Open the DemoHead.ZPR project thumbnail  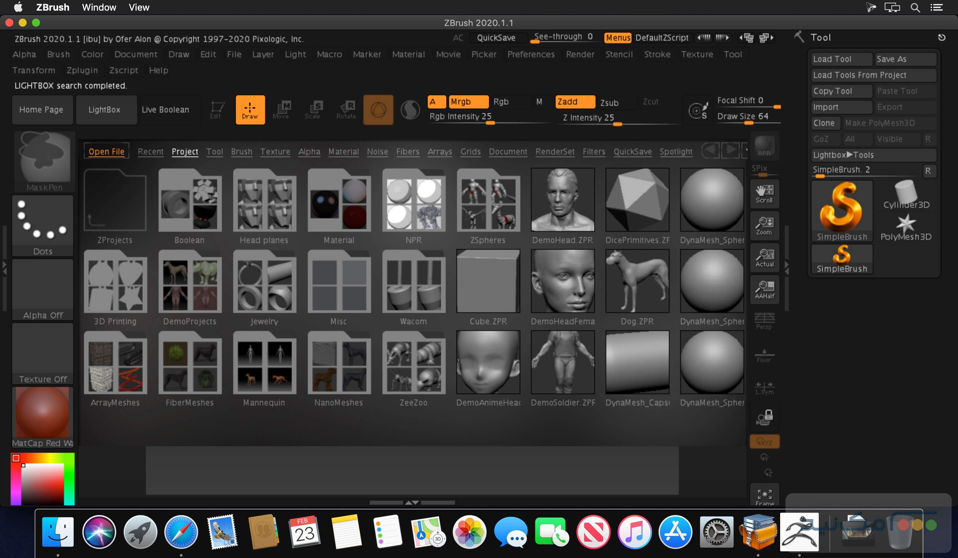[563, 199]
